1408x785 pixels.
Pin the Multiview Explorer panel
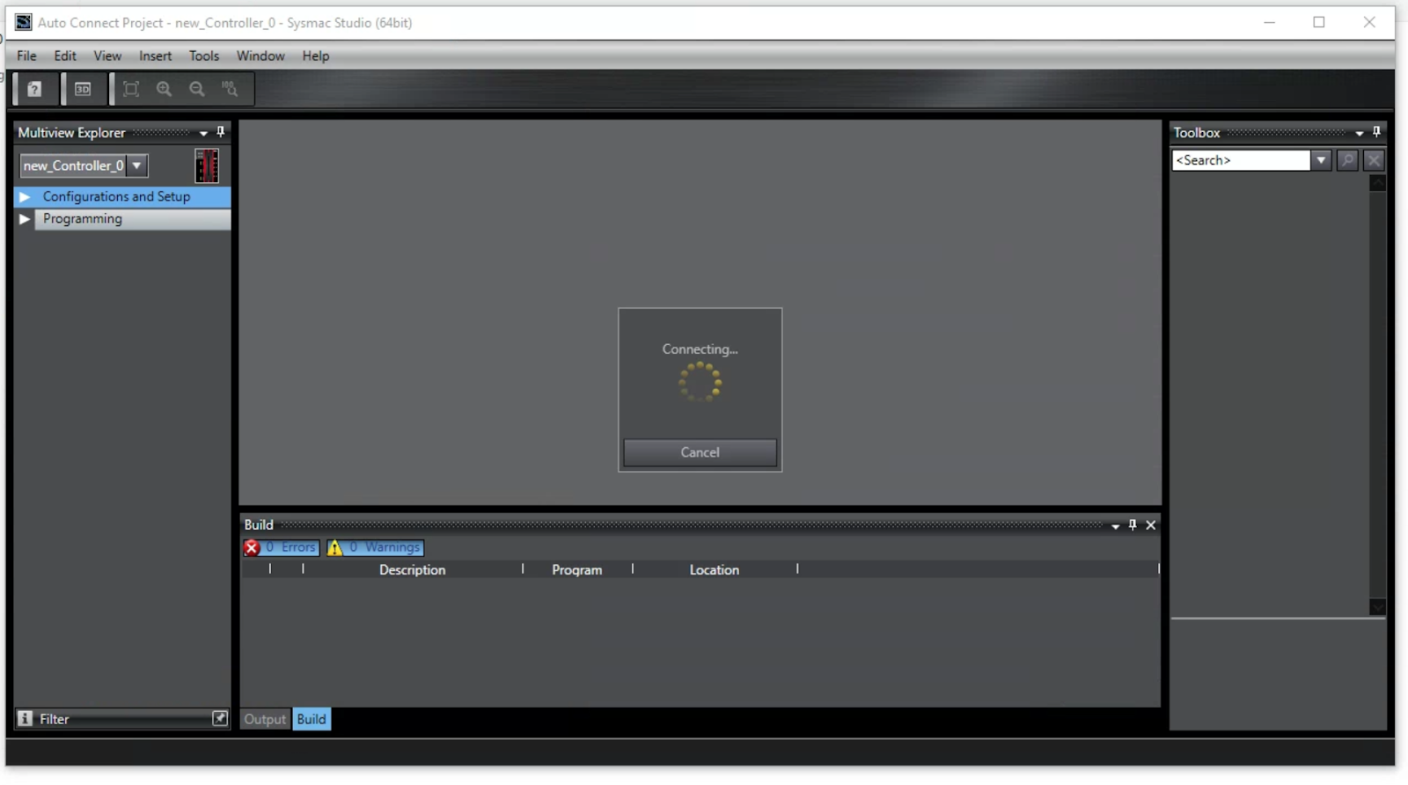221,132
